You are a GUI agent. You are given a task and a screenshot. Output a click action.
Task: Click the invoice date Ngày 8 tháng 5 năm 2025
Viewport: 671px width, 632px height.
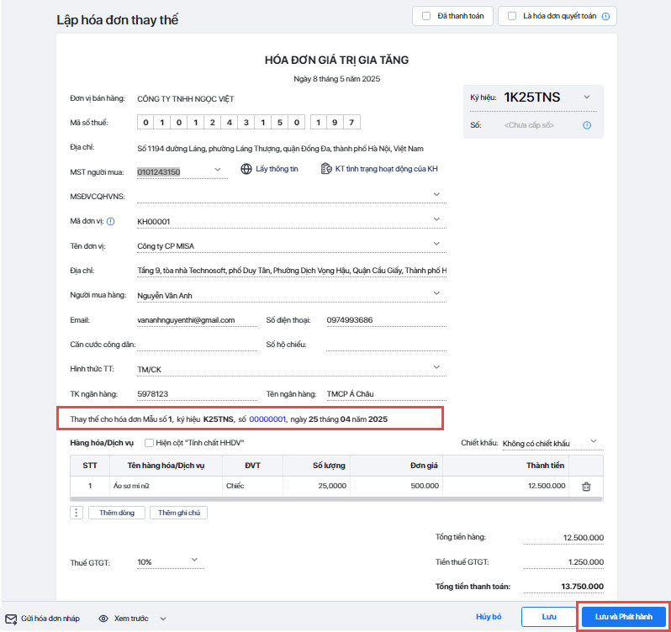(337, 79)
